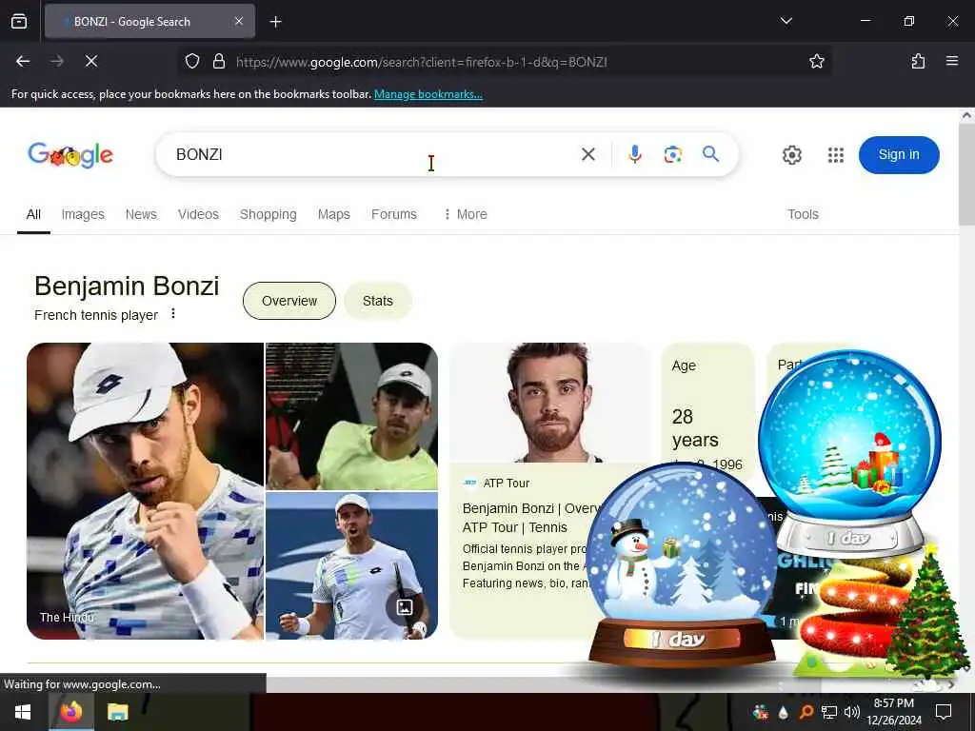Viewport: 975px width, 731px height.
Task: Click inside the BONZI search field
Action: coord(373,154)
